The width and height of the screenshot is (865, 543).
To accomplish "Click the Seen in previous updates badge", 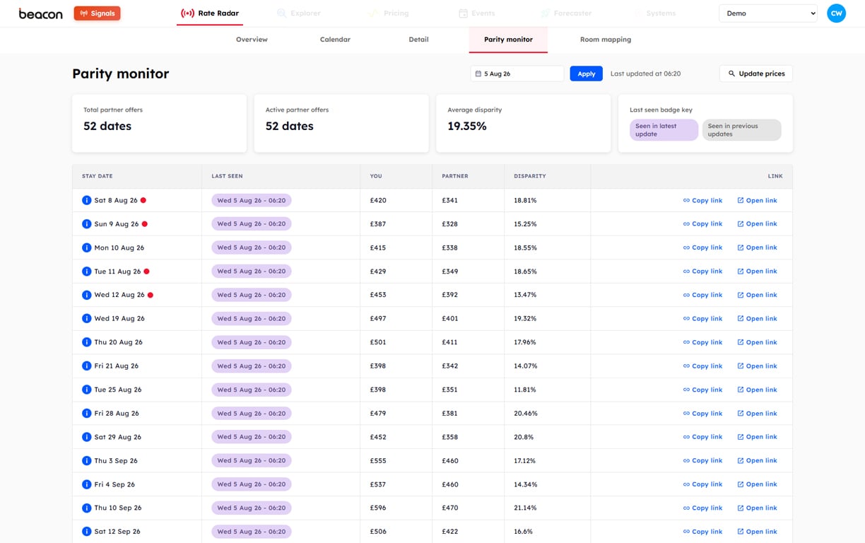I will [x=741, y=130].
